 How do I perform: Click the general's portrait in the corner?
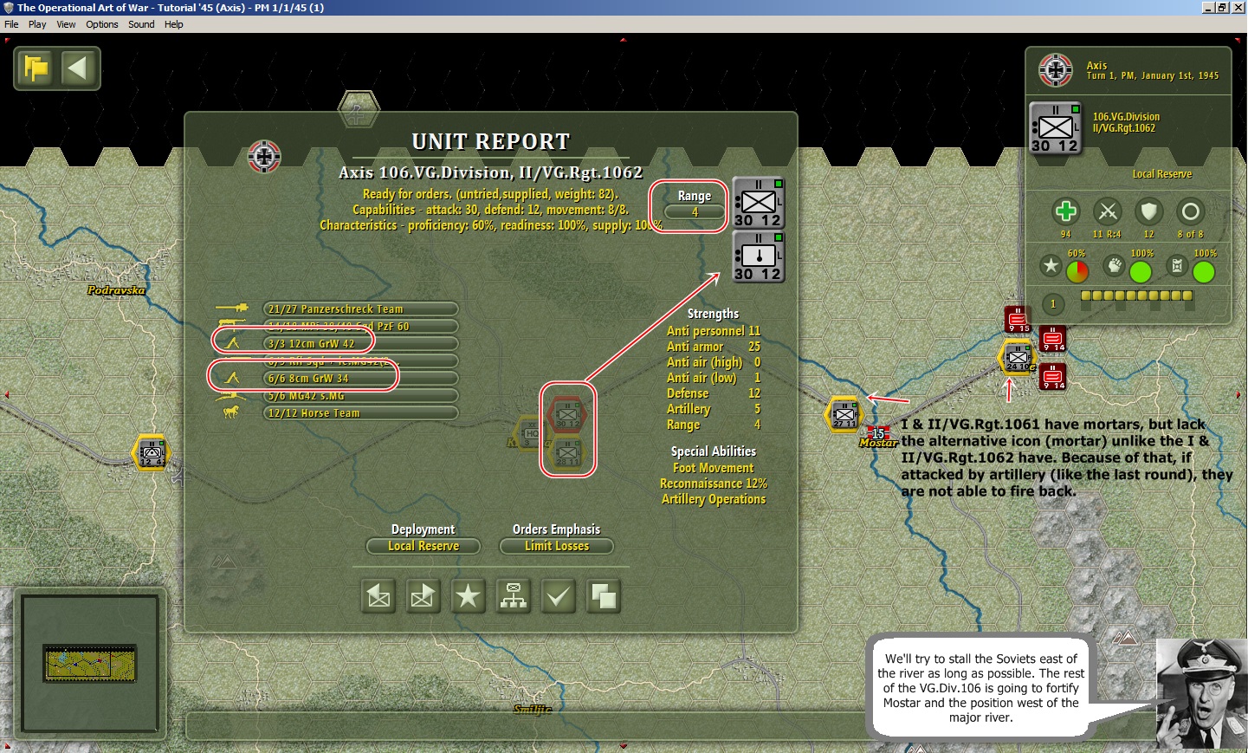click(1202, 693)
